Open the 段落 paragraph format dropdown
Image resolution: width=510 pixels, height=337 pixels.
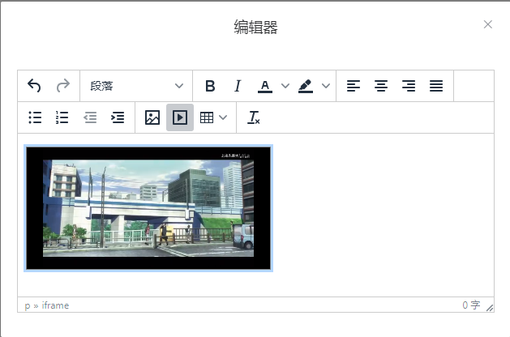(x=136, y=86)
